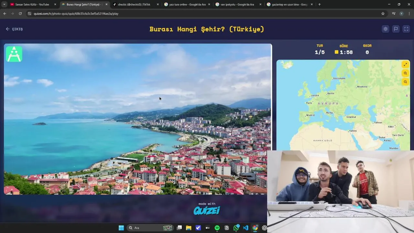Open ChatGPT from the taskbar
Image resolution: width=414 pixels, height=233 pixels.
(x=264, y=228)
